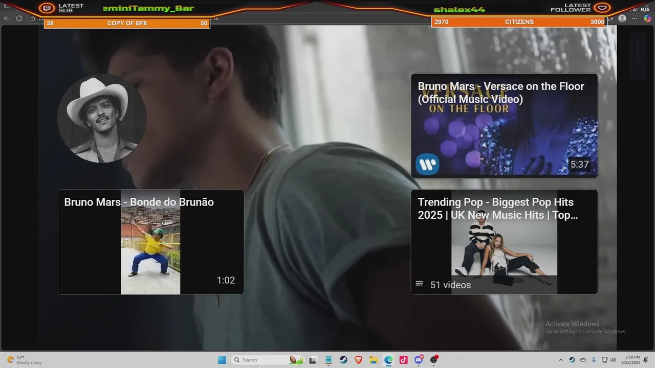The image size is (655, 368).
Task: Open the browser profile avatar
Action: coord(622,18)
